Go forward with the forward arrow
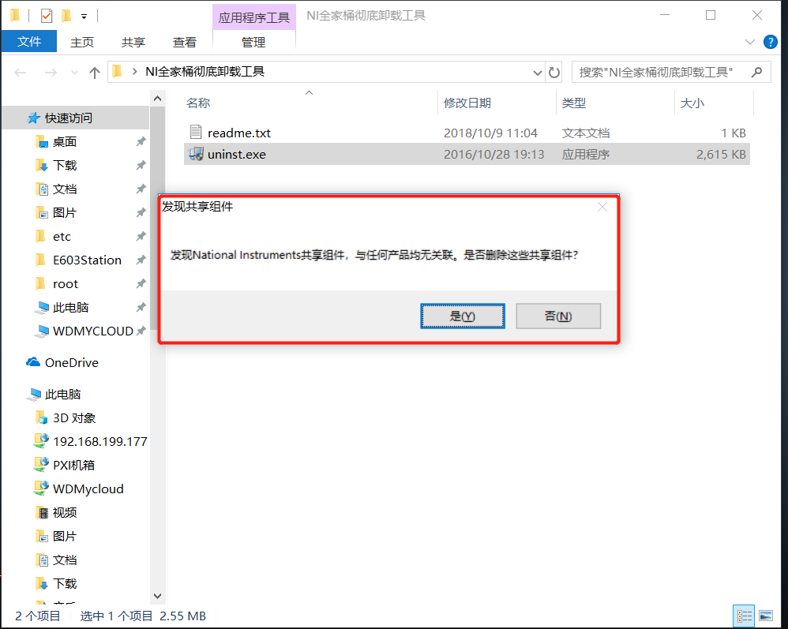This screenshot has height=629, width=788. tap(51, 73)
